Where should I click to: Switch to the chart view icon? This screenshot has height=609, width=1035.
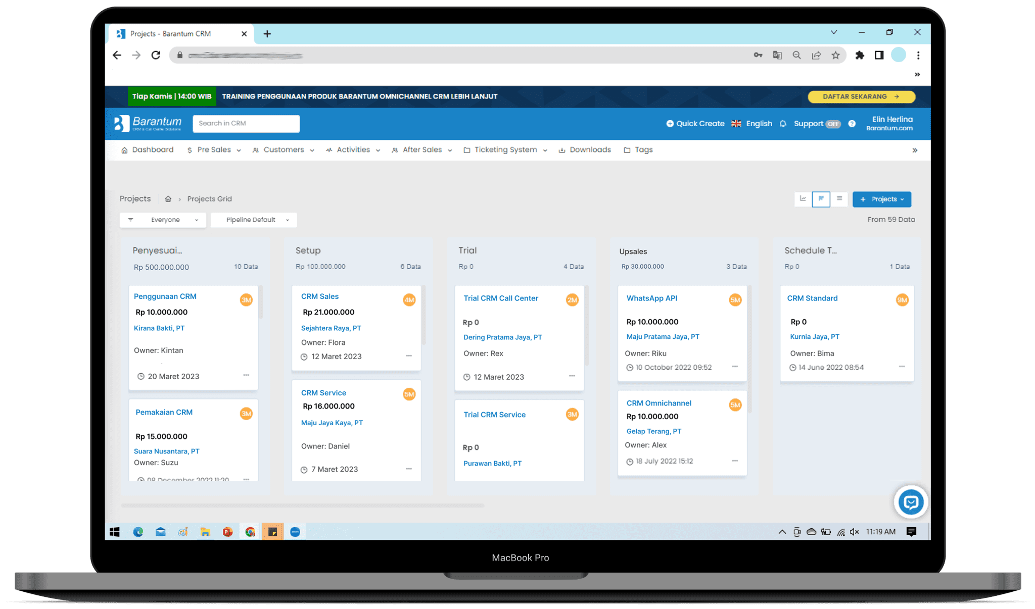(803, 199)
